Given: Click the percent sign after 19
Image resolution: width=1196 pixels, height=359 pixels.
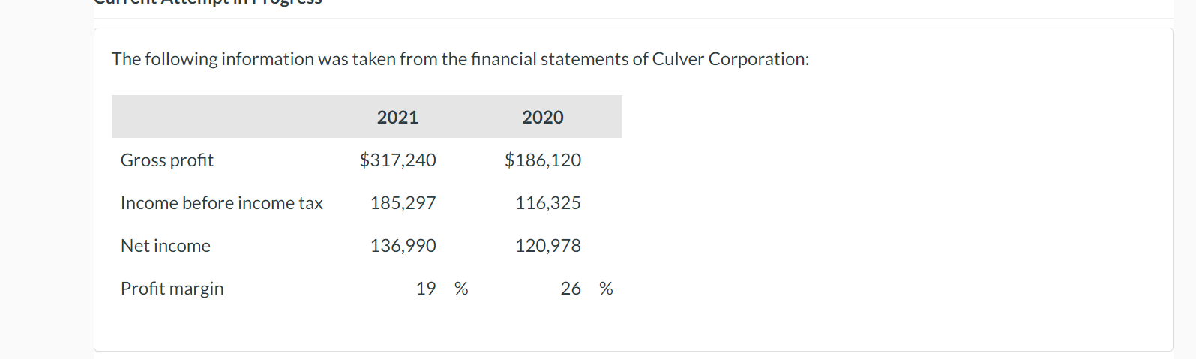Looking at the screenshot, I should [461, 289].
